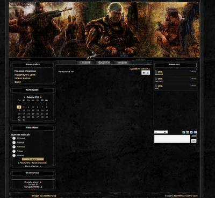Open 'Каталог файлов' in the site menu
The image size is (215, 198).
(23, 78)
